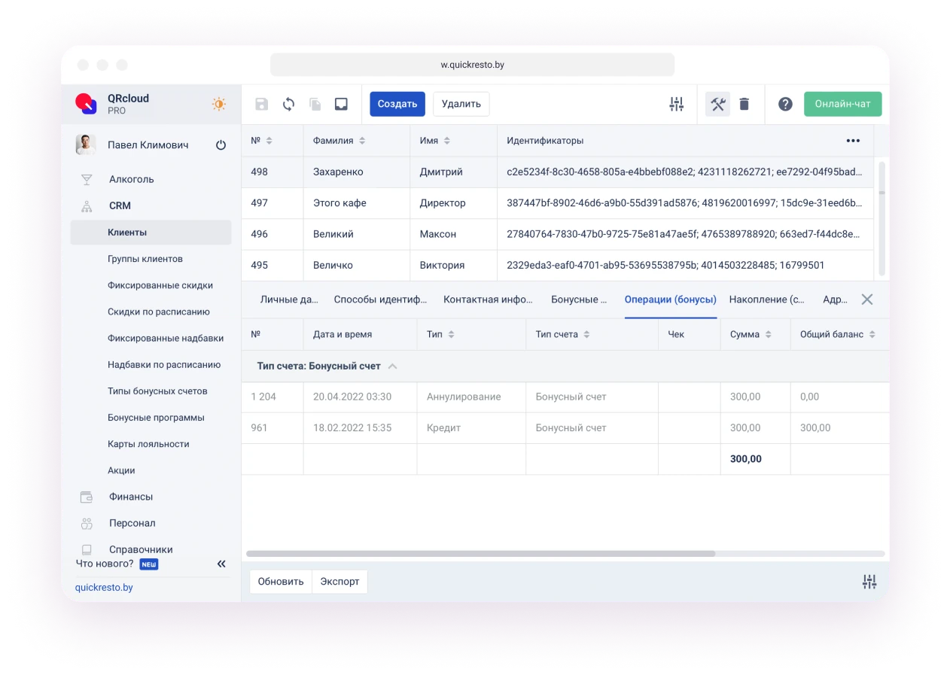Click the trash icon next to tools
The width and height of the screenshot is (950, 678).
point(744,104)
